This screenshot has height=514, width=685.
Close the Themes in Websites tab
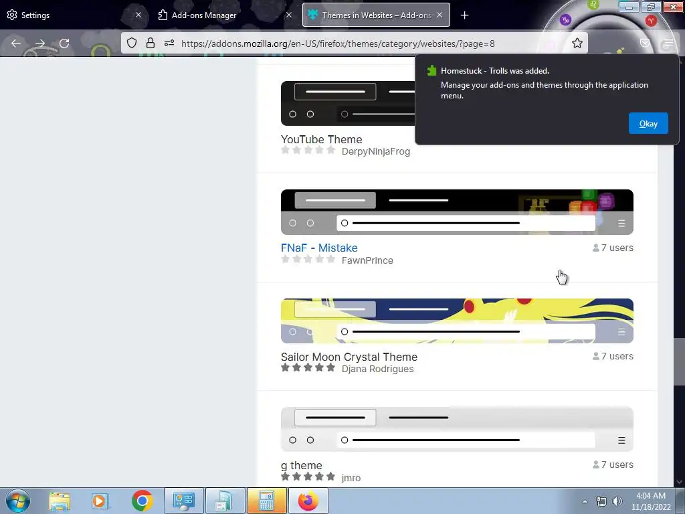[439, 15]
